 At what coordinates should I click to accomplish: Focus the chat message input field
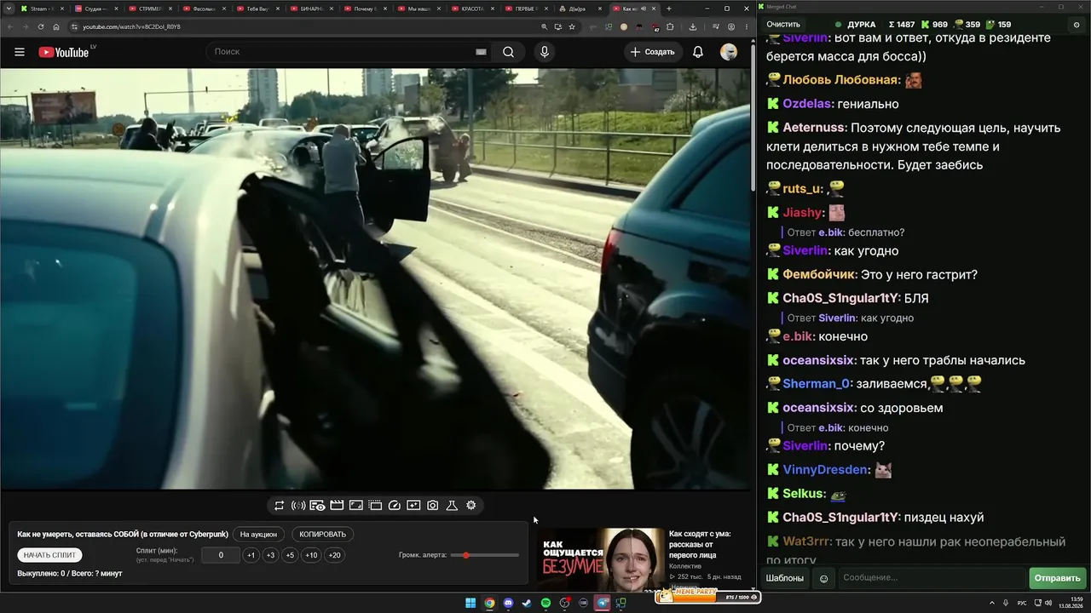pyautogui.click(x=931, y=578)
